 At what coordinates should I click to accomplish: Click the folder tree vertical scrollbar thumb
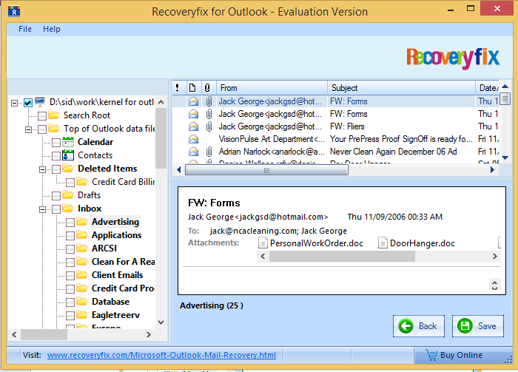pos(161,138)
